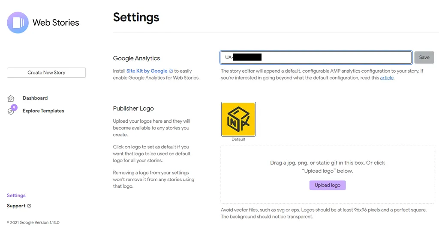Click the logo drag-and-drop upload box text

point(328,167)
